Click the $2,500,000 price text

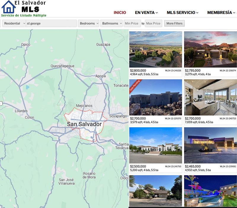point(138,166)
